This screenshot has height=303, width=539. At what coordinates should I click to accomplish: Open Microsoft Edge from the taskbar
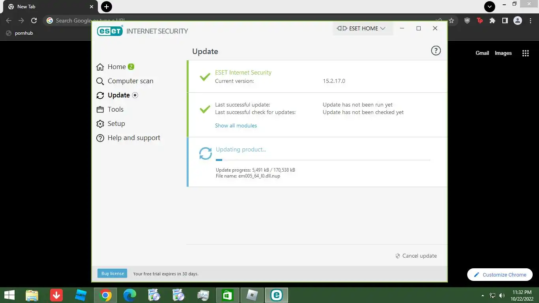tap(130, 295)
